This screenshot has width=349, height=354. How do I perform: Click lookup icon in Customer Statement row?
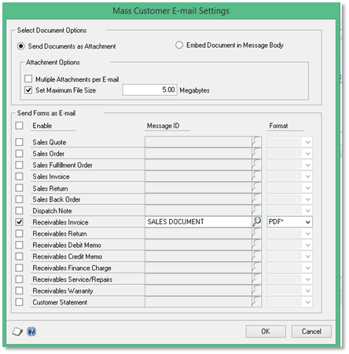(257, 302)
